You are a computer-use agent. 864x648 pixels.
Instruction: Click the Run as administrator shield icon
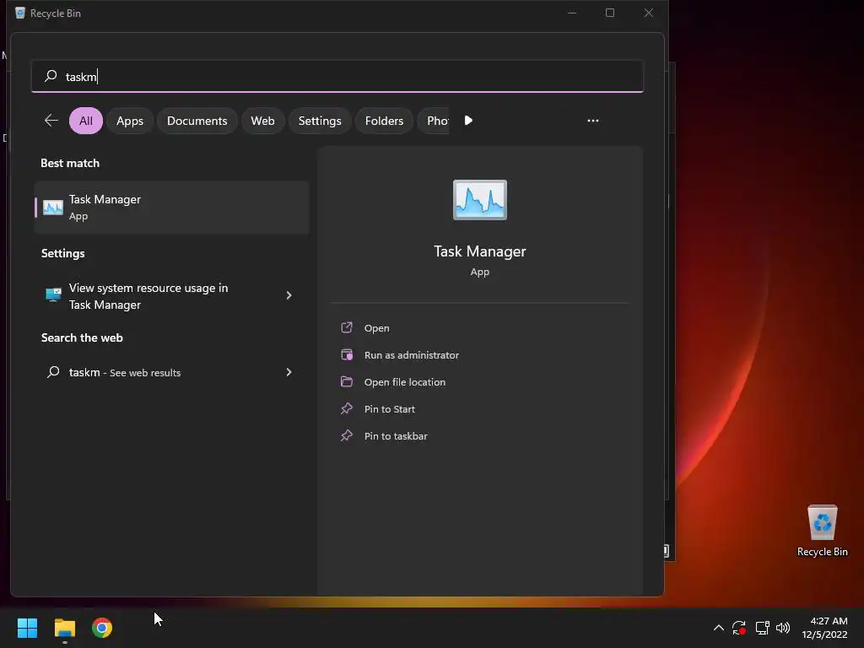(x=347, y=354)
